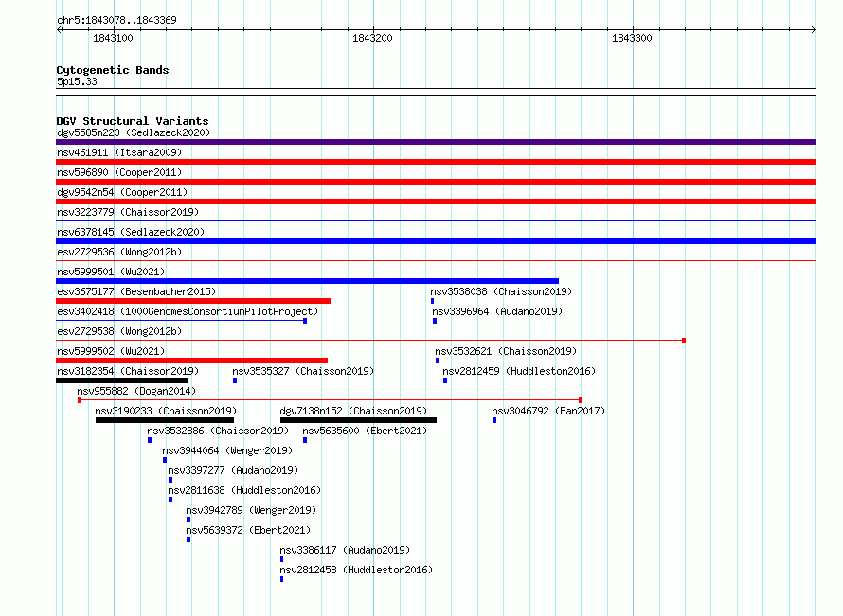Open variant label nsv461911 (Itsara2009)
Image resolution: width=843 pixels, height=616 pixels.
pos(119,152)
